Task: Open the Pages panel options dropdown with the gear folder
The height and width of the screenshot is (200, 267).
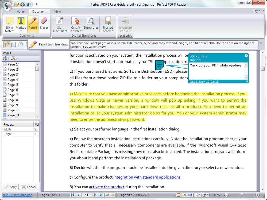Action: pos(14,59)
